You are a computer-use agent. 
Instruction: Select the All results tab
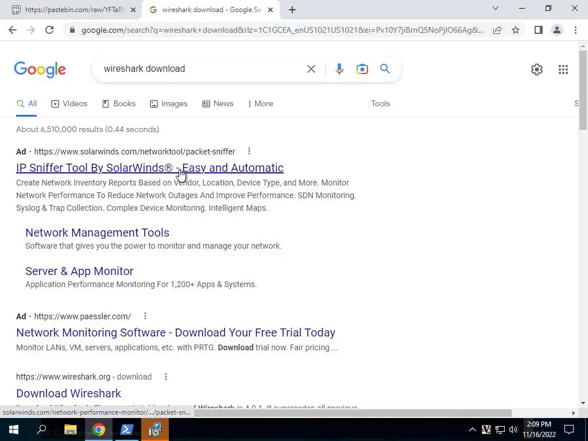(26, 104)
